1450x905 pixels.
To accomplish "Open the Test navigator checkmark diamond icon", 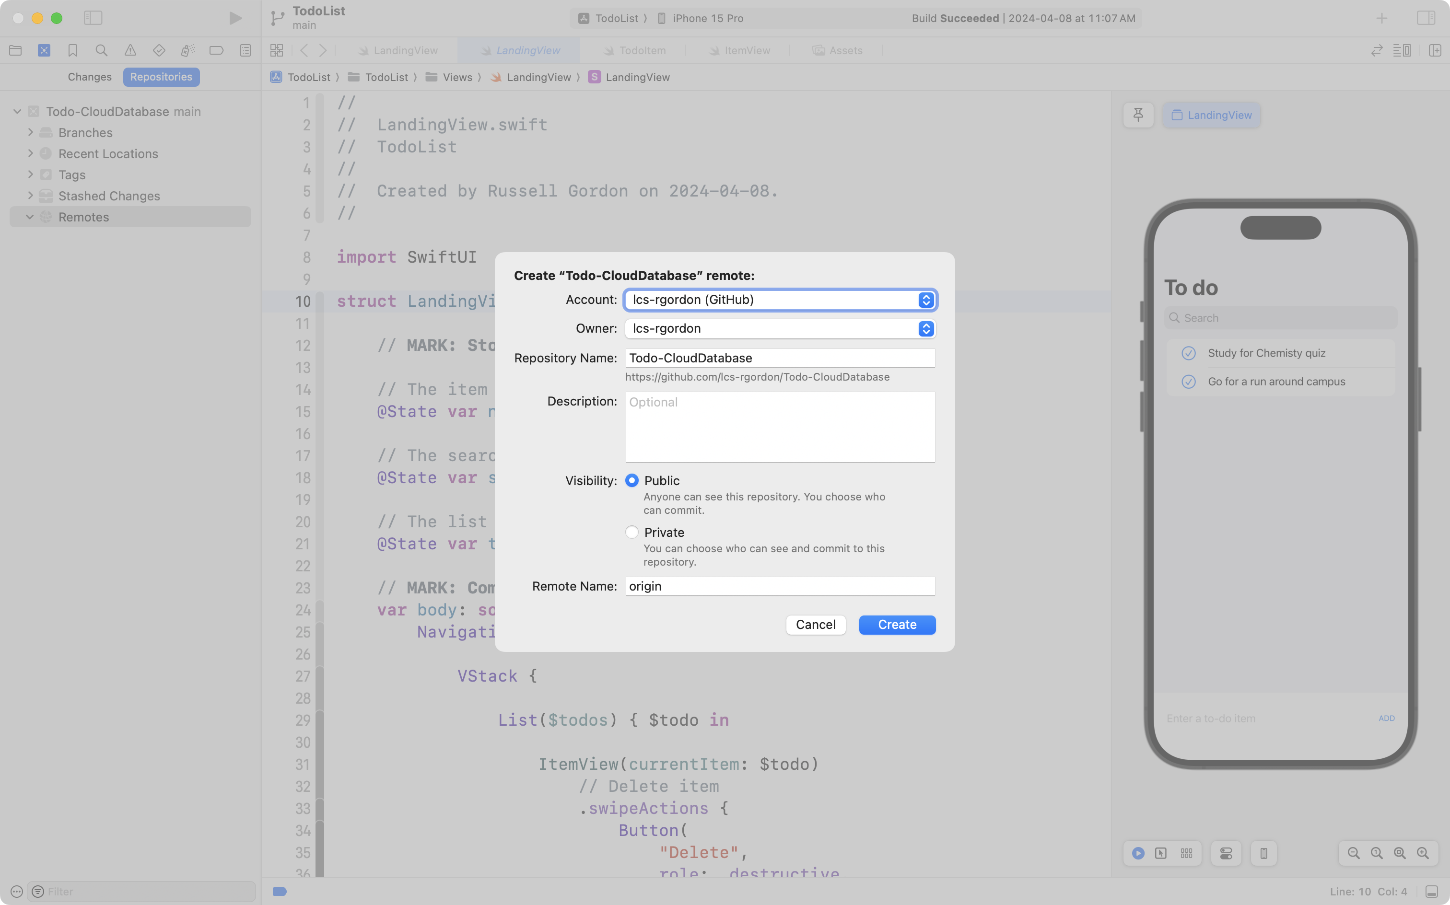I will [x=159, y=50].
